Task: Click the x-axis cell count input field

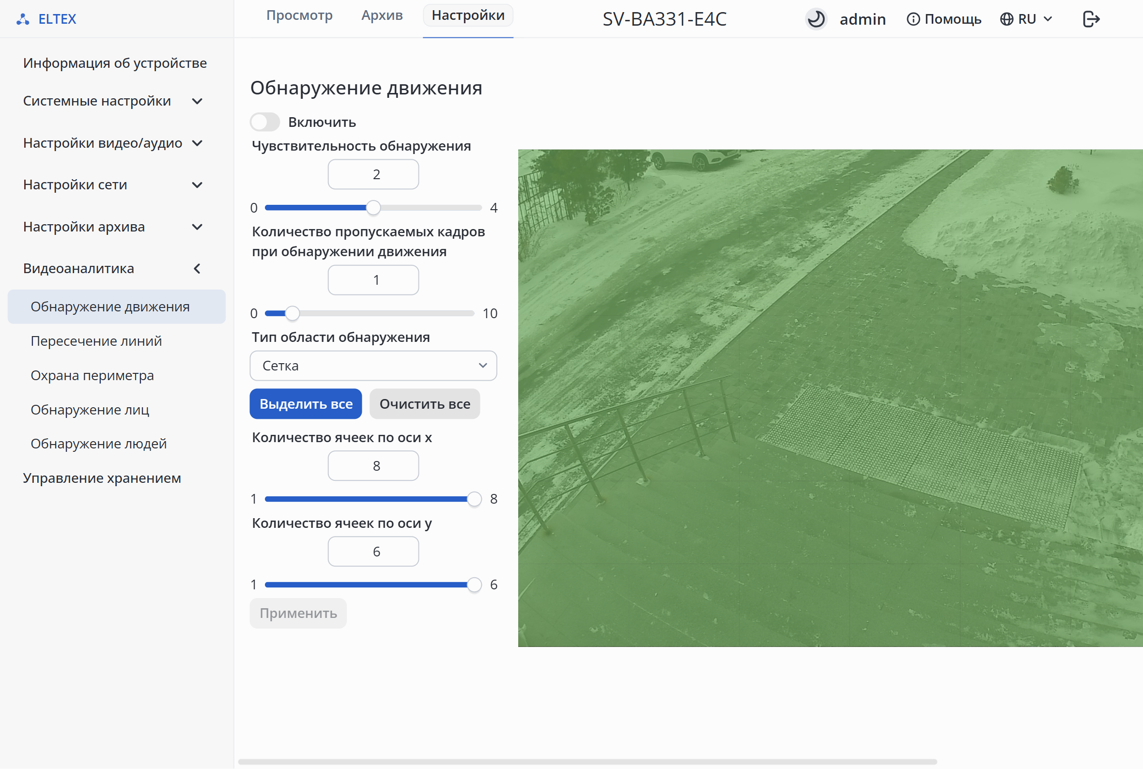Action: click(x=373, y=466)
